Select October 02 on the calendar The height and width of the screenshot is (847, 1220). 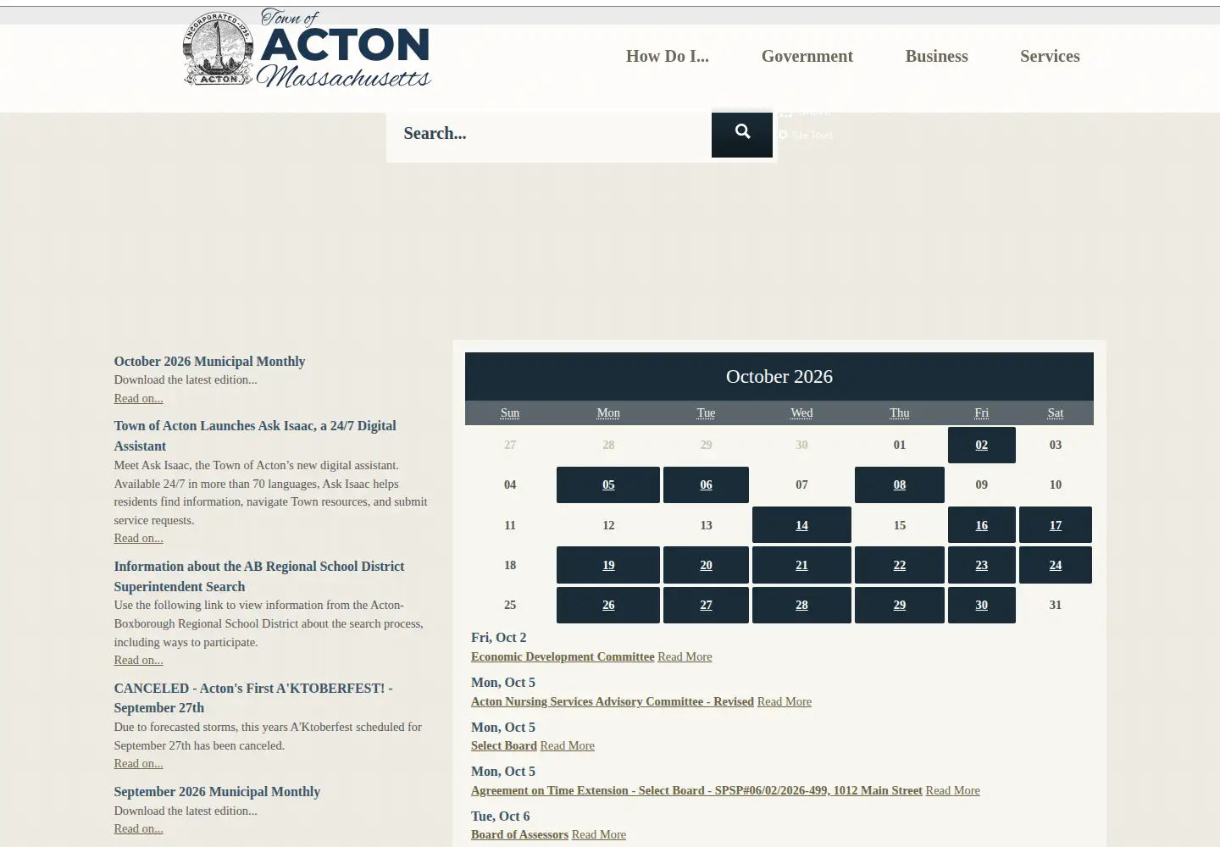click(x=982, y=445)
